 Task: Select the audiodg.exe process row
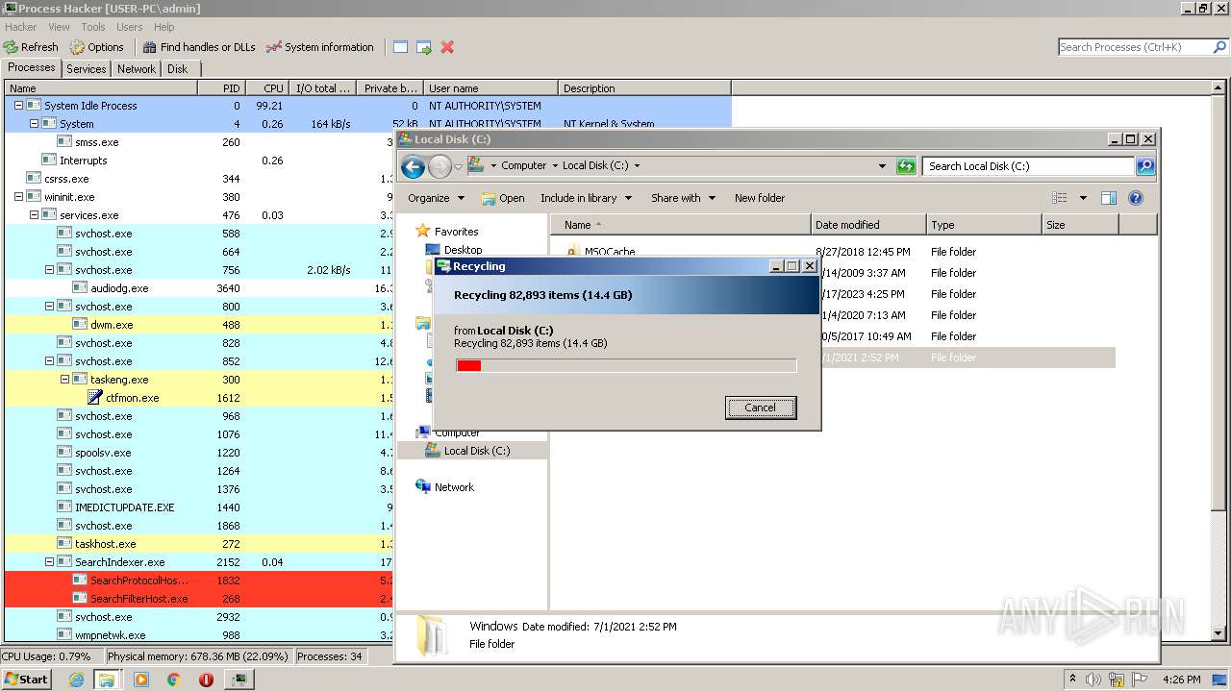[196, 288]
